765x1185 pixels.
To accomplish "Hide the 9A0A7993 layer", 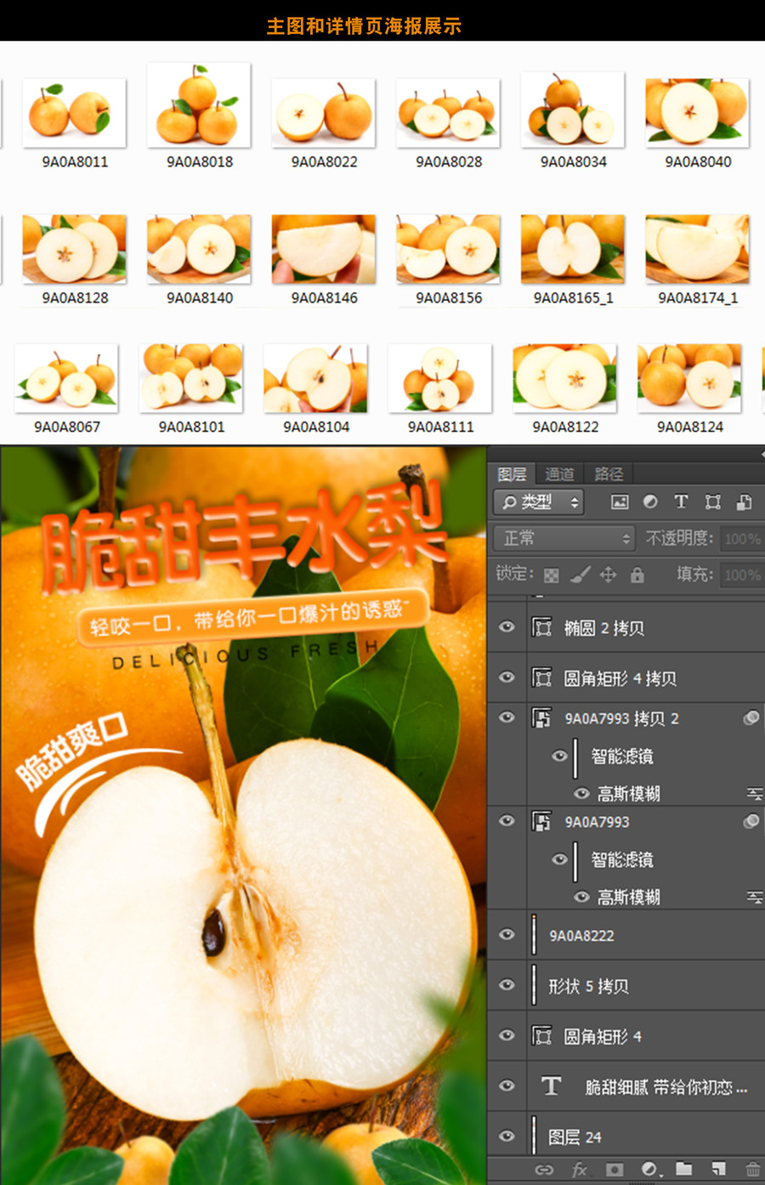I will coord(507,821).
